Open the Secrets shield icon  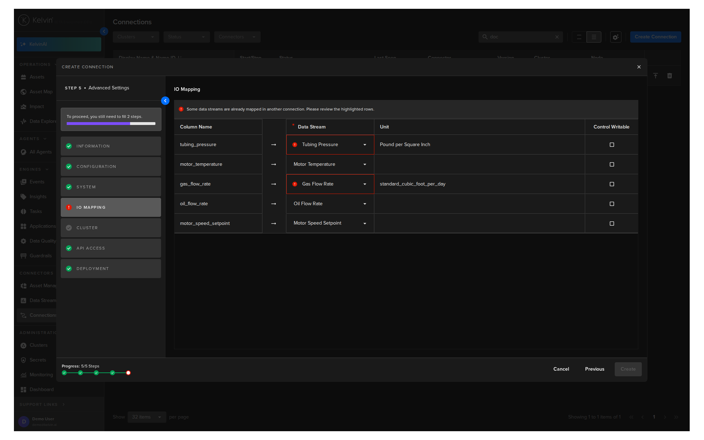(23, 360)
